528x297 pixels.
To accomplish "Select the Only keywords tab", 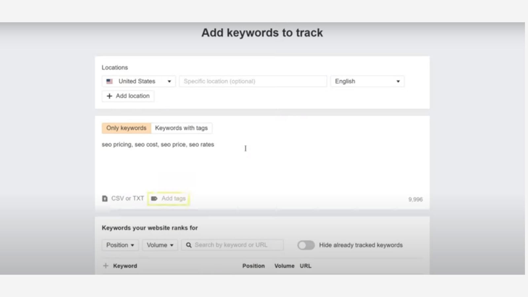I will 126,128.
